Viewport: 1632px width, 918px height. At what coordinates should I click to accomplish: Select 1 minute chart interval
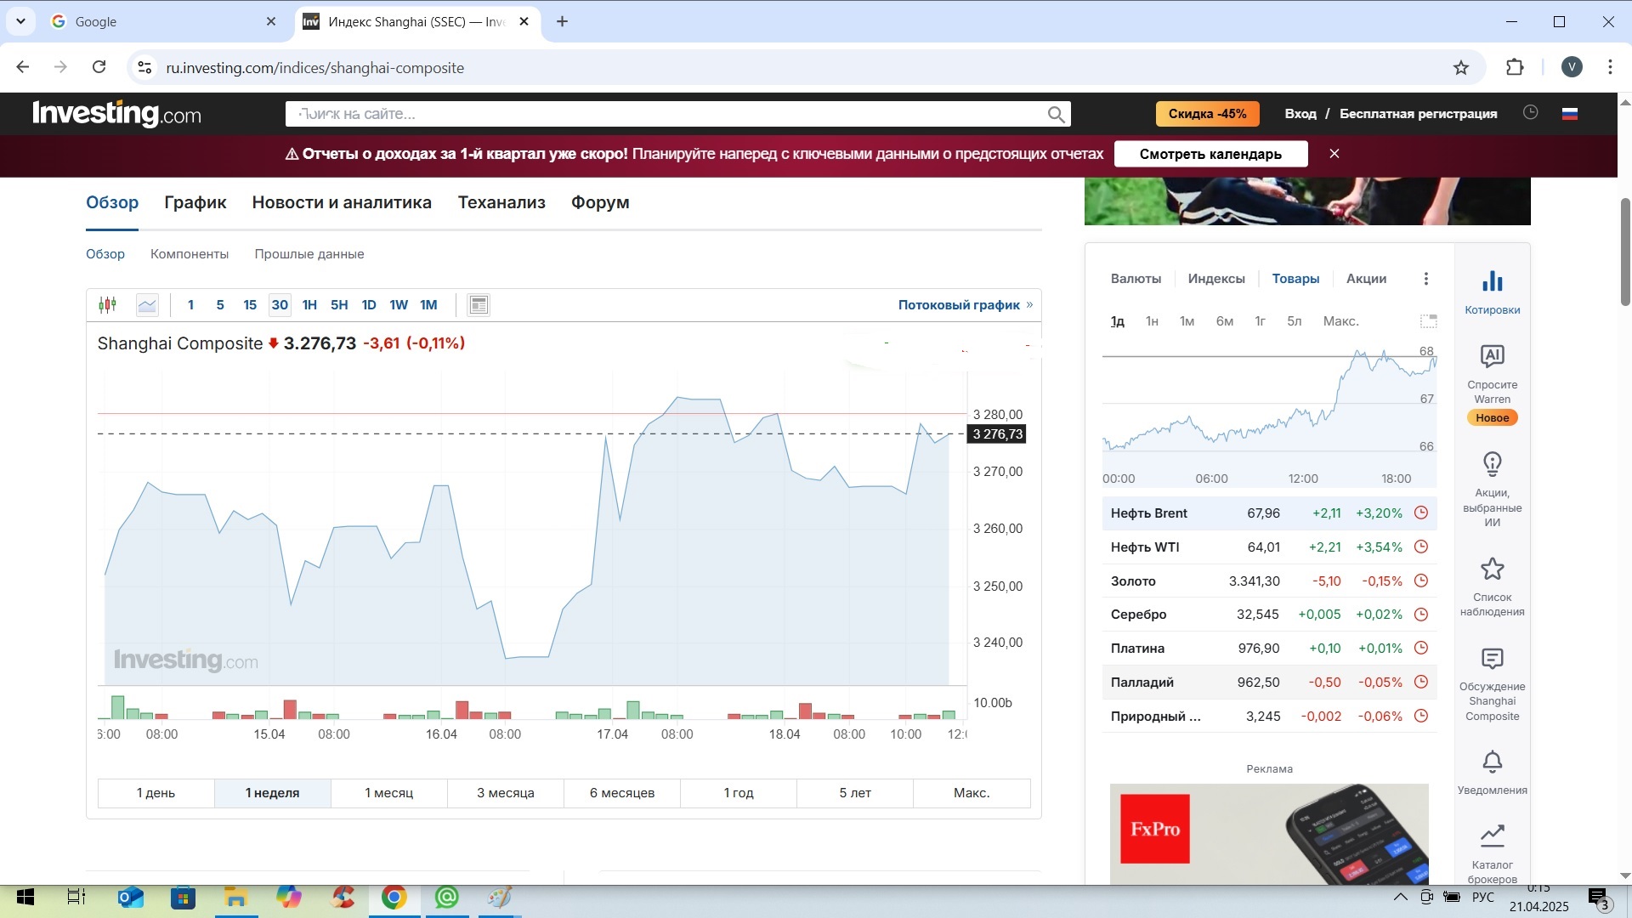[190, 304]
